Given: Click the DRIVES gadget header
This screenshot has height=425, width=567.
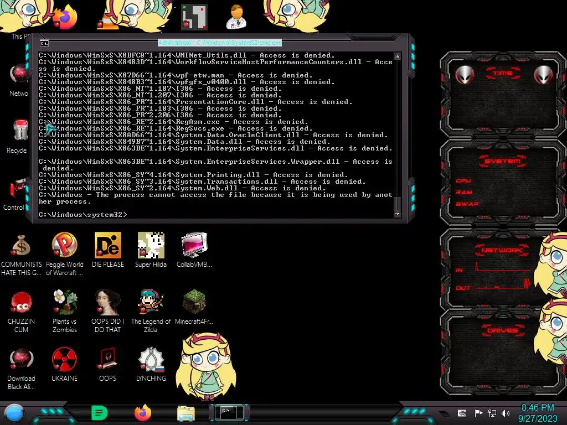Looking at the screenshot, I should pyautogui.click(x=502, y=330).
